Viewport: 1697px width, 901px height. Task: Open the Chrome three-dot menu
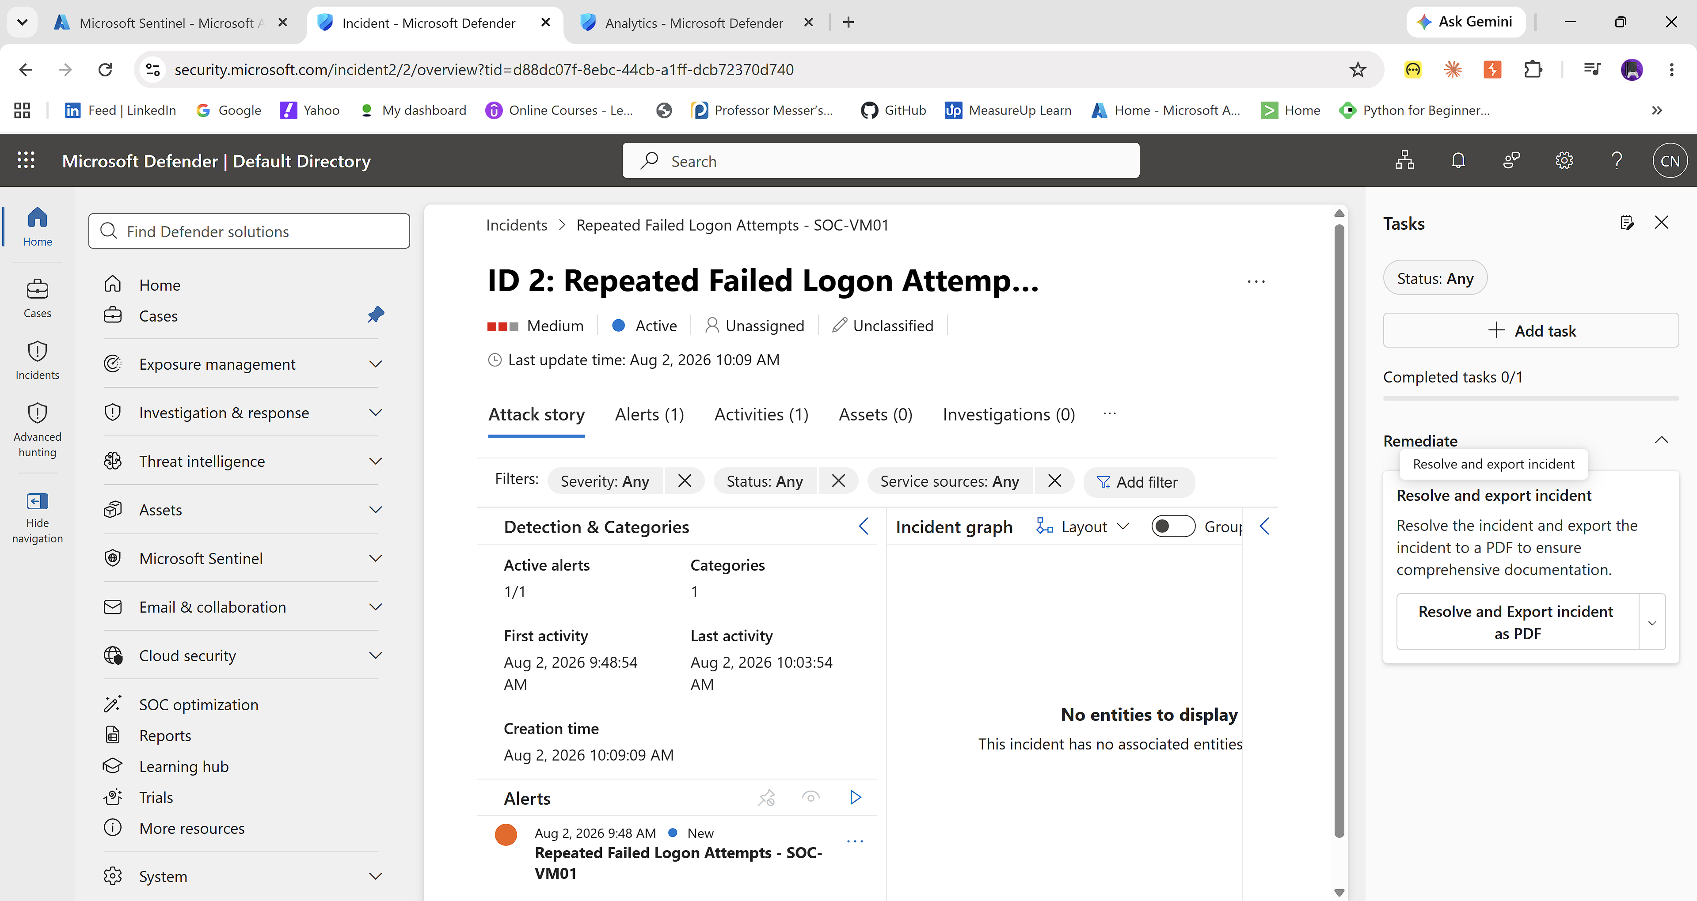coord(1671,69)
